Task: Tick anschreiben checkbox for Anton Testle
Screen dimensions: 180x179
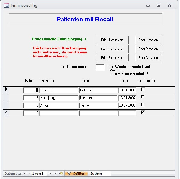Action: 143,104
